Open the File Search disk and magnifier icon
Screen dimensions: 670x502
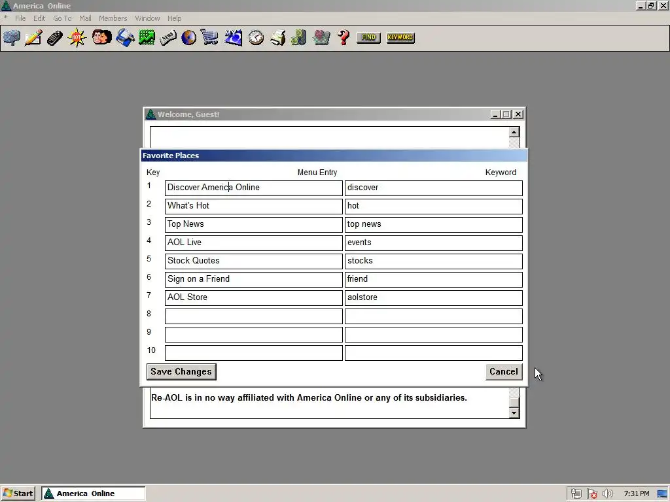click(125, 37)
